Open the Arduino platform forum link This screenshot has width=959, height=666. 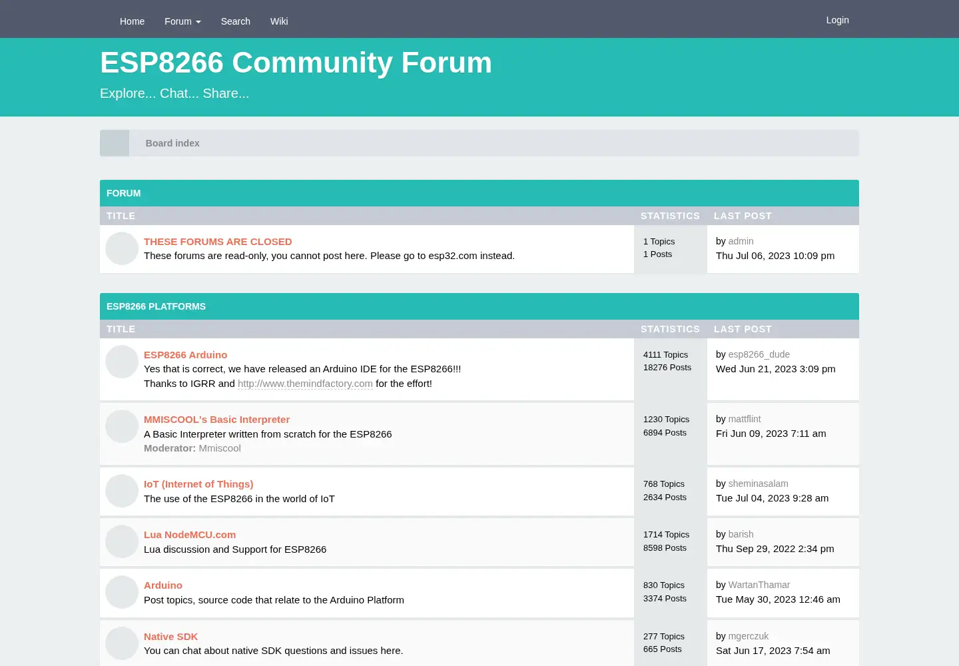[163, 585]
